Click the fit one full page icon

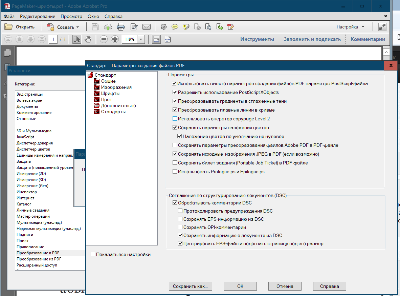(x=168, y=39)
